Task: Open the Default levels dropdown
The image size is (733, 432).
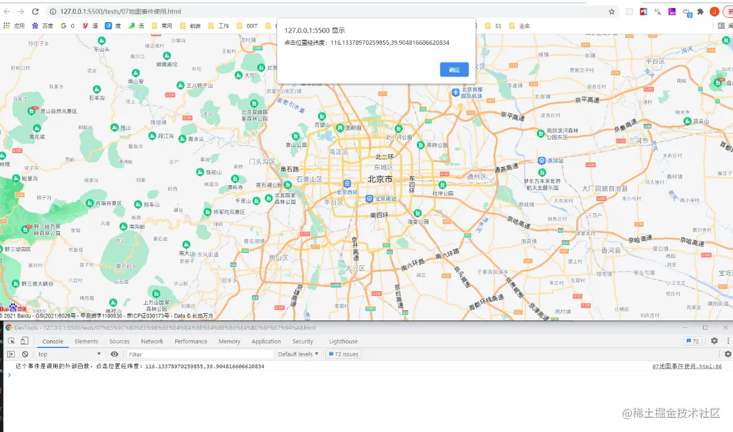Action: [x=298, y=354]
